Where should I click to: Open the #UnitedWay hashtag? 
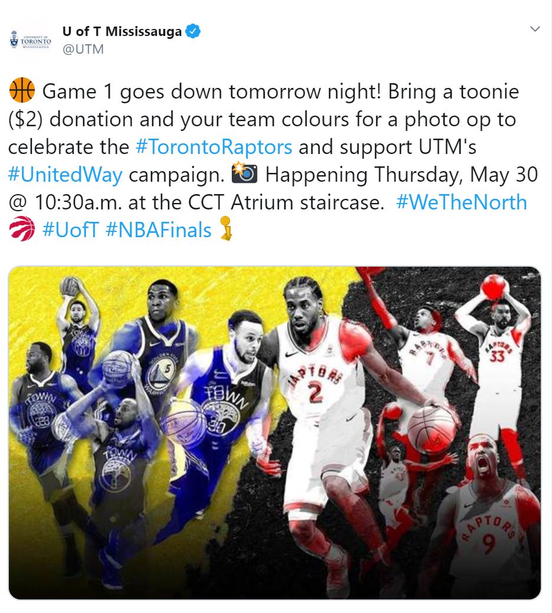point(65,175)
